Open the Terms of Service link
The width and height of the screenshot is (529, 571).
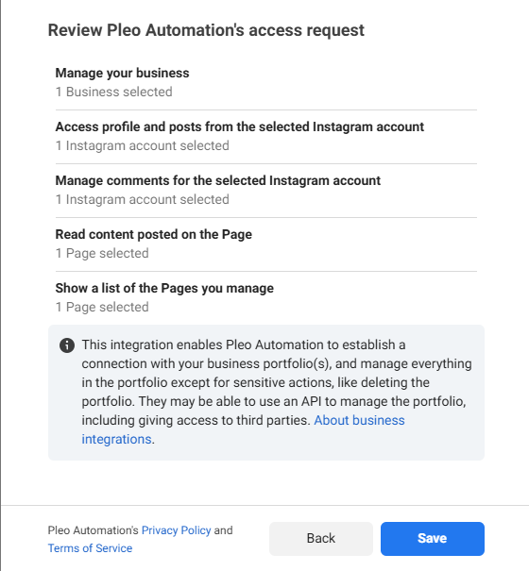tap(90, 548)
